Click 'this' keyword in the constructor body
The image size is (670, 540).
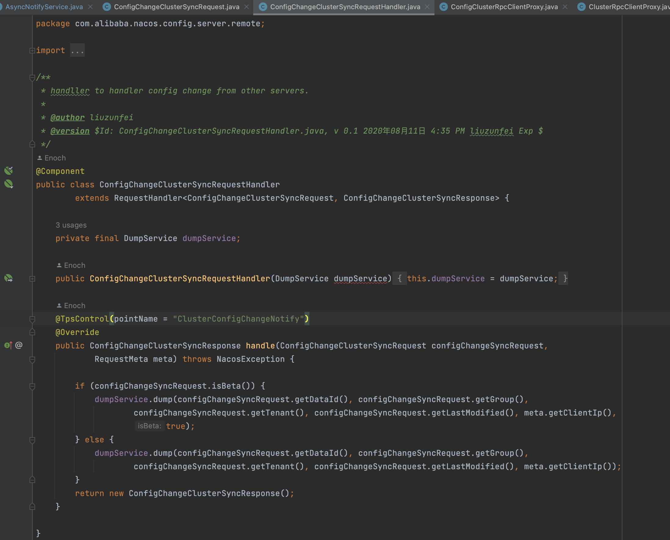(x=416, y=279)
